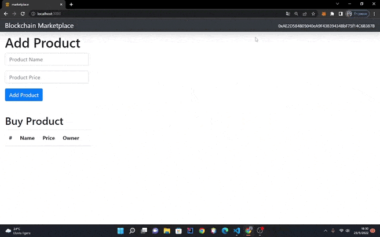Open the weather widget in taskbar
380x237 pixels.
(x=18, y=231)
